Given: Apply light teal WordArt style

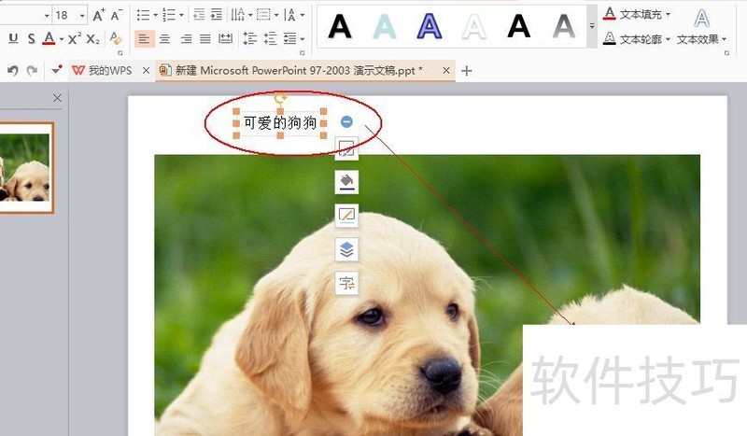Looking at the screenshot, I should coord(385,27).
